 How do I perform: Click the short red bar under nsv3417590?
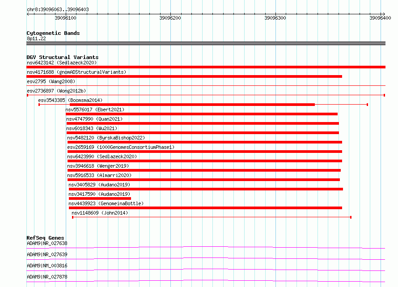(x=100, y=198)
